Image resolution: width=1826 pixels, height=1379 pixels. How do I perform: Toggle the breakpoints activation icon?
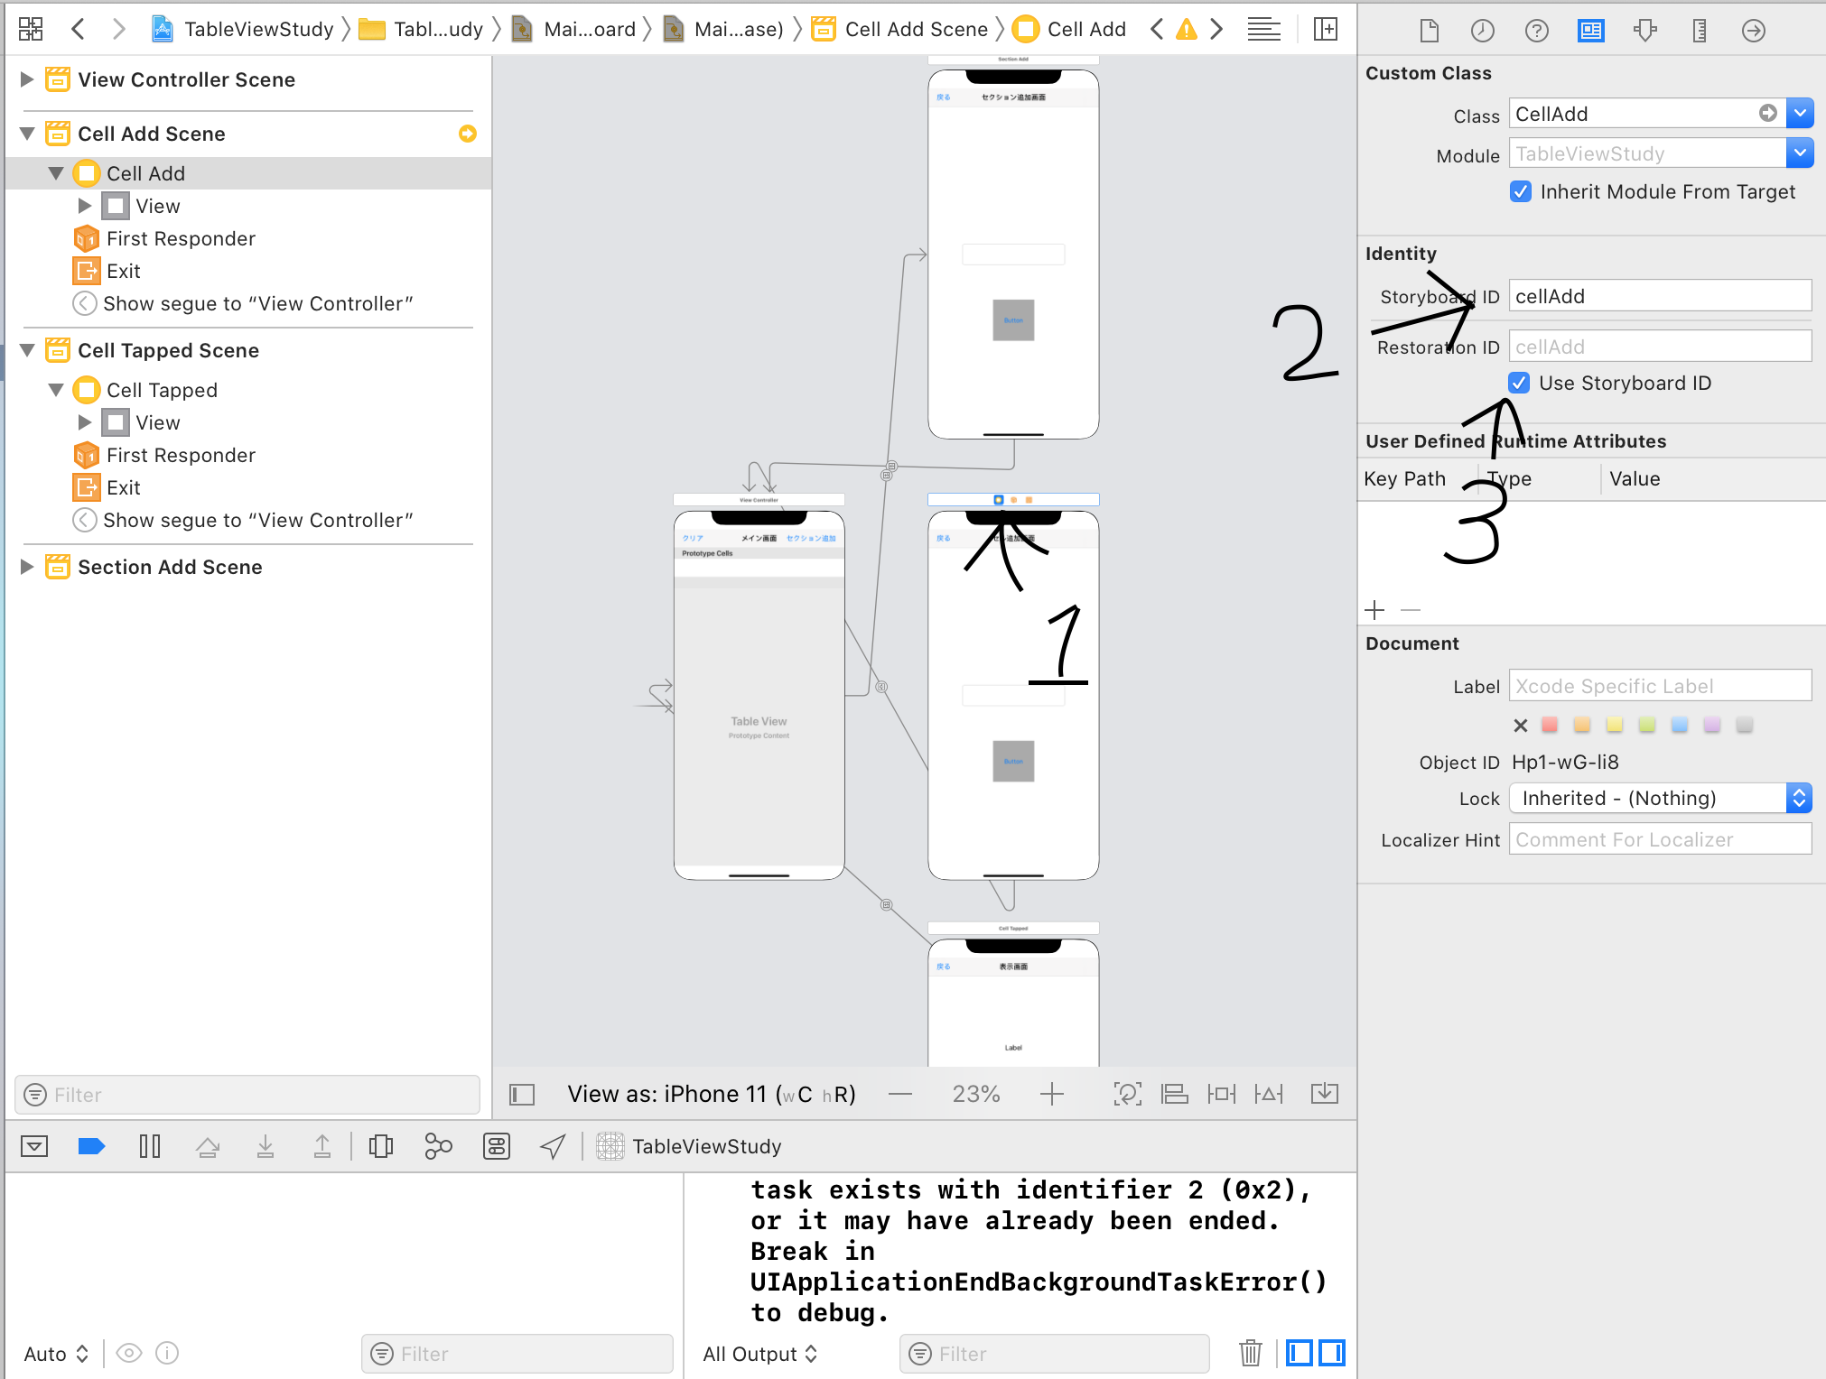pos(91,1146)
